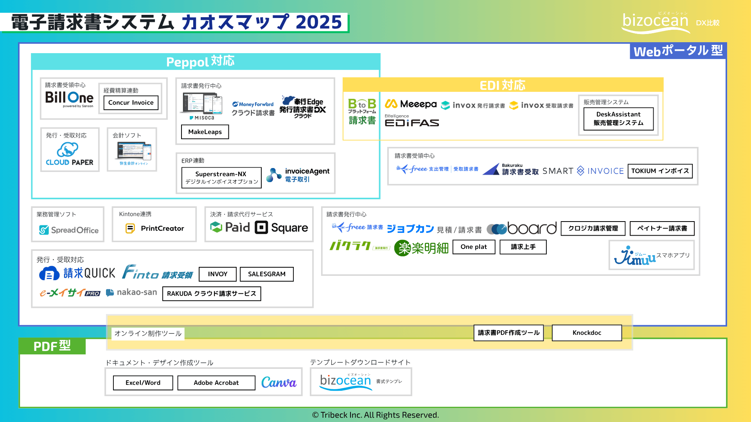751x422 pixels.
Task: Click the bizocean logo at top right
Action: point(655,21)
